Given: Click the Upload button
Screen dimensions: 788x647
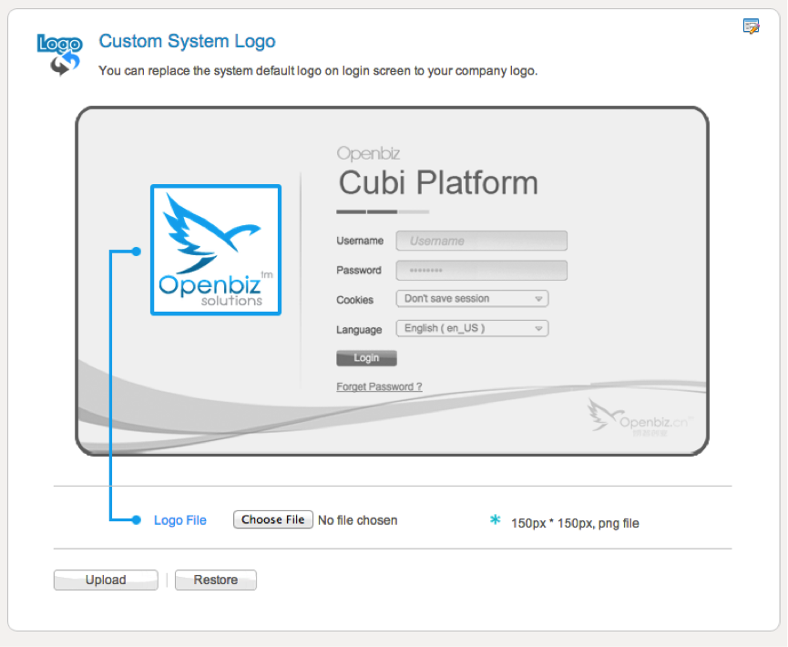Looking at the screenshot, I should (x=106, y=580).
